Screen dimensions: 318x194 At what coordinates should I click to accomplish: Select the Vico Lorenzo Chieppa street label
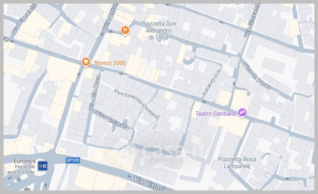[136, 103]
